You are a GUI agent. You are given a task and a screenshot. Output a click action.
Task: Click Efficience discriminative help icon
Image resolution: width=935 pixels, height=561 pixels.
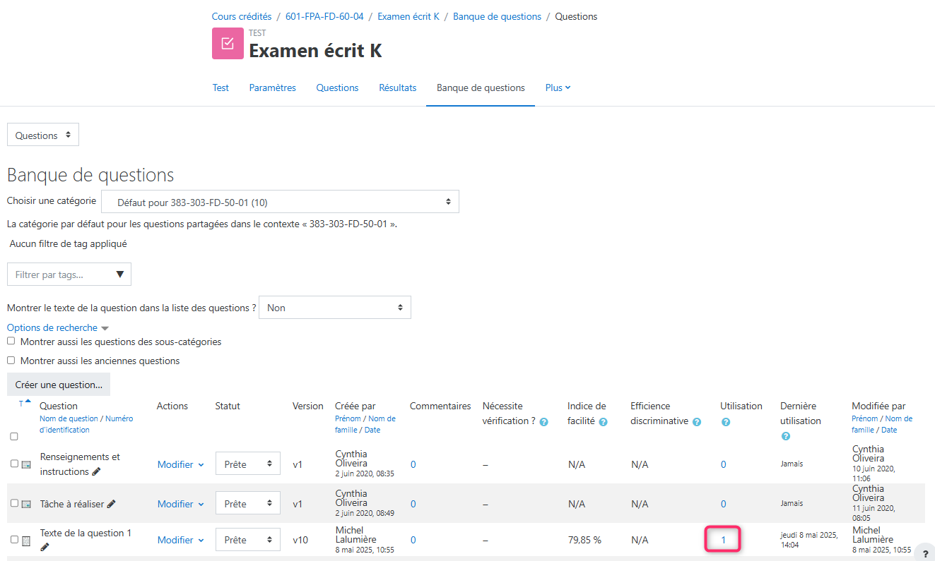click(x=697, y=422)
